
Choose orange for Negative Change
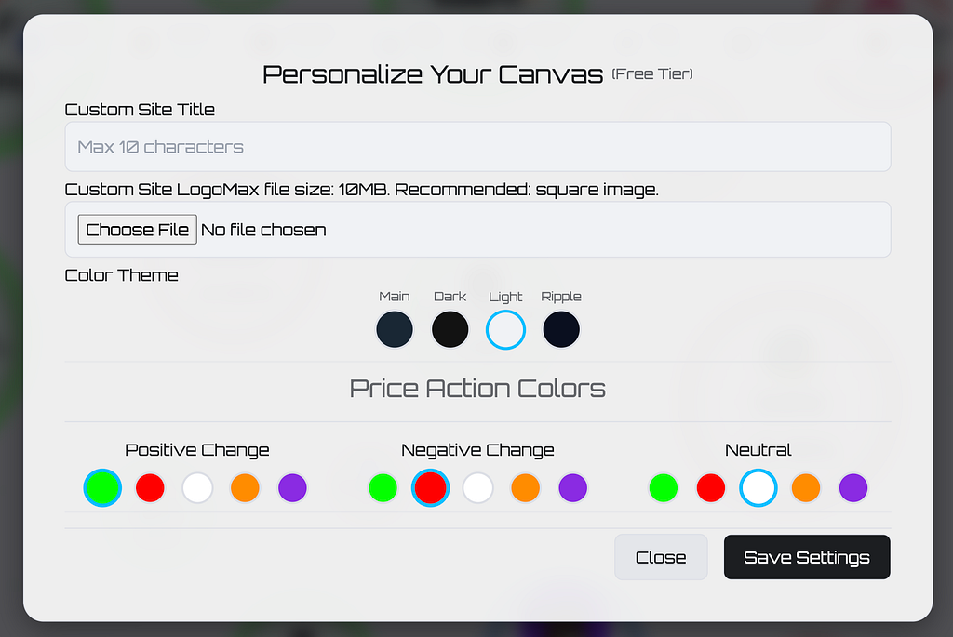coord(525,487)
